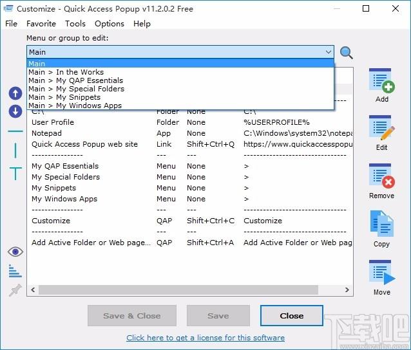Click the Add favorite icon
The height and width of the screenshot is (350, 411).
pyautogui.click(x=381, y=80)
